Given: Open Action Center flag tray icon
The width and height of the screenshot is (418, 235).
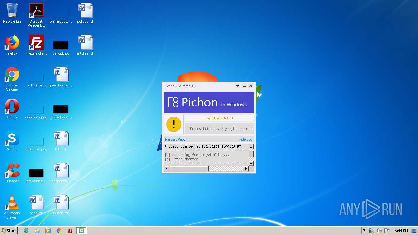Looking at the screenshot, I should (x=387, y=231).
